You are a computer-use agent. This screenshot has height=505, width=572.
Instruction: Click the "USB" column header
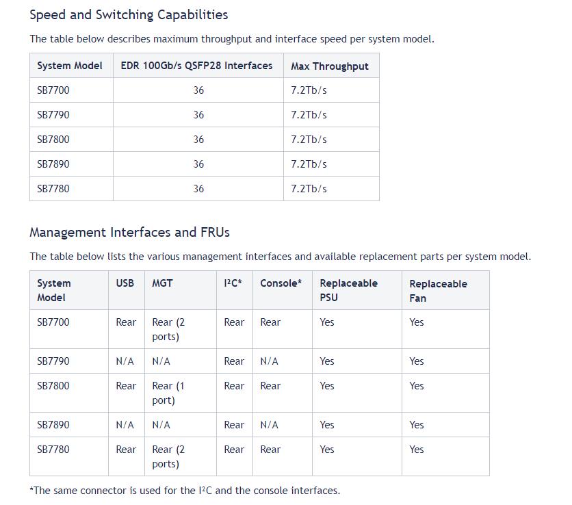(x=125, y=283)
